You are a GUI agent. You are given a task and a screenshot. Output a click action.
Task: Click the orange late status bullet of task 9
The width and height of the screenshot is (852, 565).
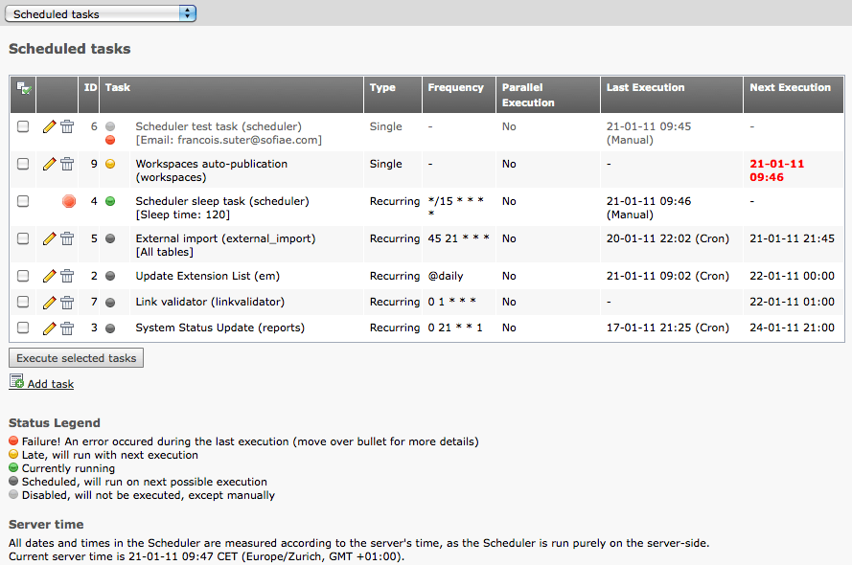(110, 164)
